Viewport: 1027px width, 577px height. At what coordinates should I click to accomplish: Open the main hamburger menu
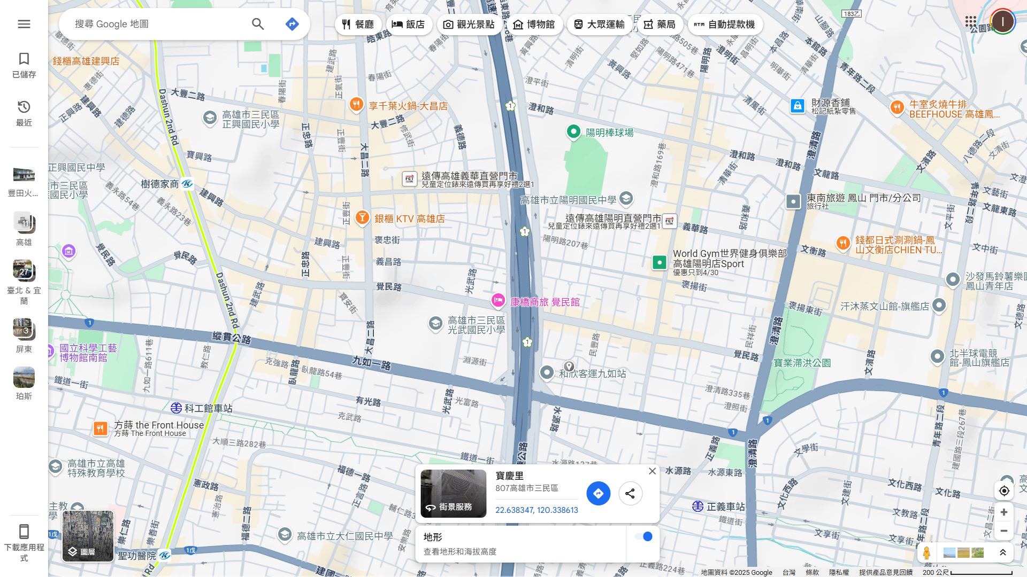tap(24, 24)
